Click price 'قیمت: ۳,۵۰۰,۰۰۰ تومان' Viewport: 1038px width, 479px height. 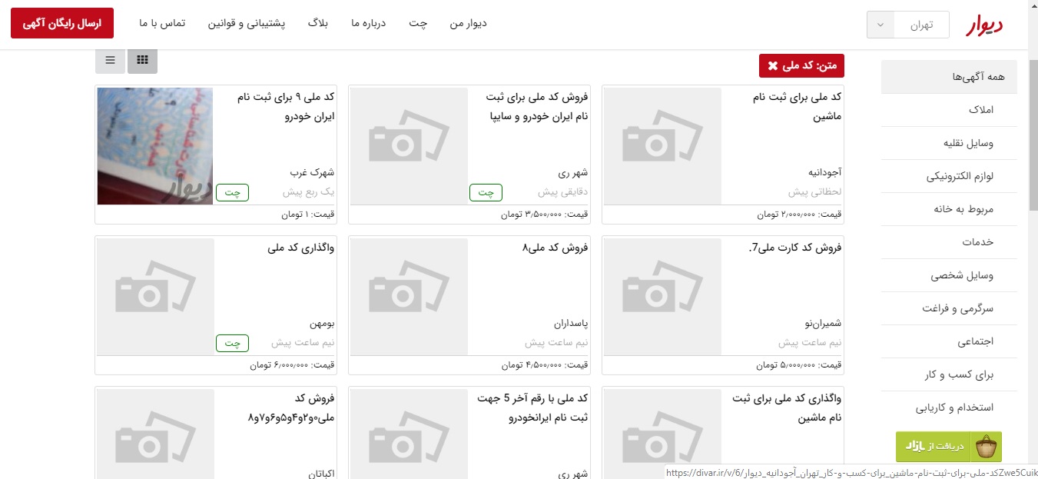pos(545,215)
